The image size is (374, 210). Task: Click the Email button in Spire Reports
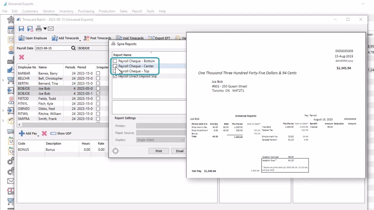point(179,151)
